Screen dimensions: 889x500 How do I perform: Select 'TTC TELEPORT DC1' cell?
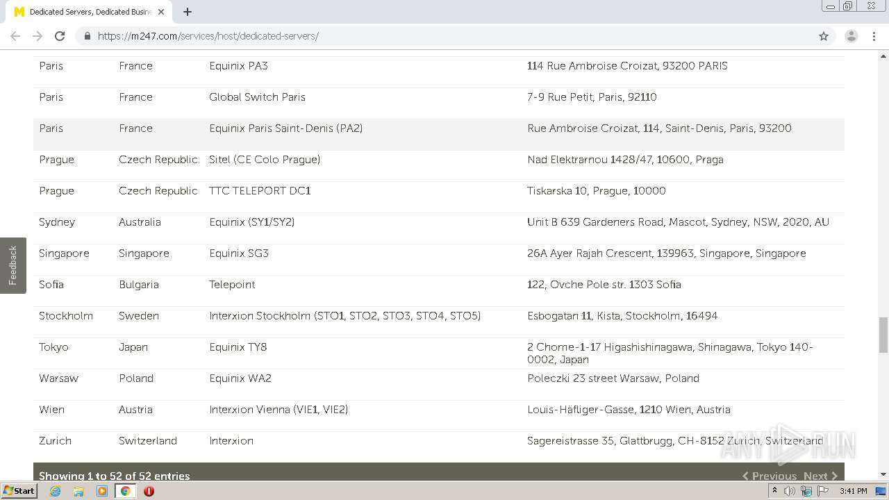tap(260, 191)
